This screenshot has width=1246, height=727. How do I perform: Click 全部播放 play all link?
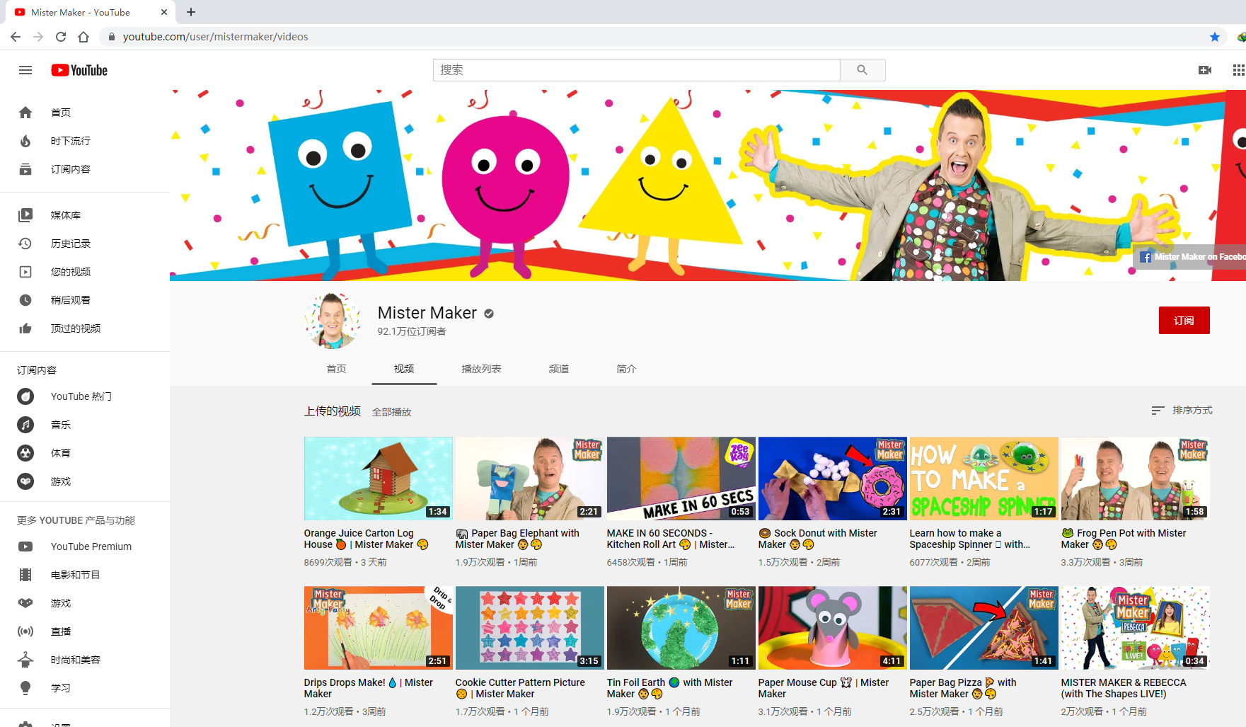392,412
